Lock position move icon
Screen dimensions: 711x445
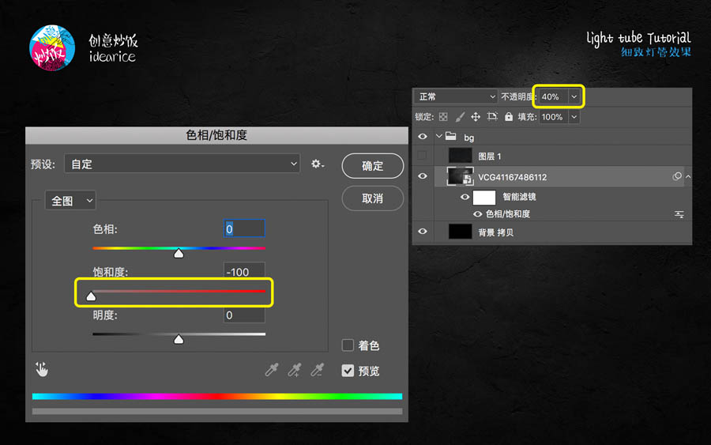476,117
